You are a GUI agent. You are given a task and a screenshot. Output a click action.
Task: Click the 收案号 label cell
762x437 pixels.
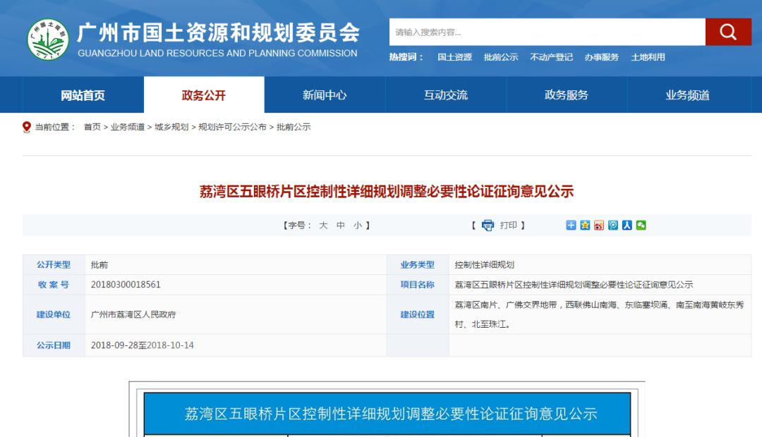pos(54,285)
